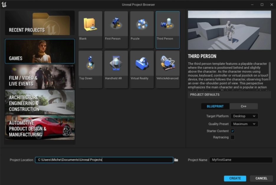Click the Cancel button
The image size is (276, 185).
coord(261,178)
